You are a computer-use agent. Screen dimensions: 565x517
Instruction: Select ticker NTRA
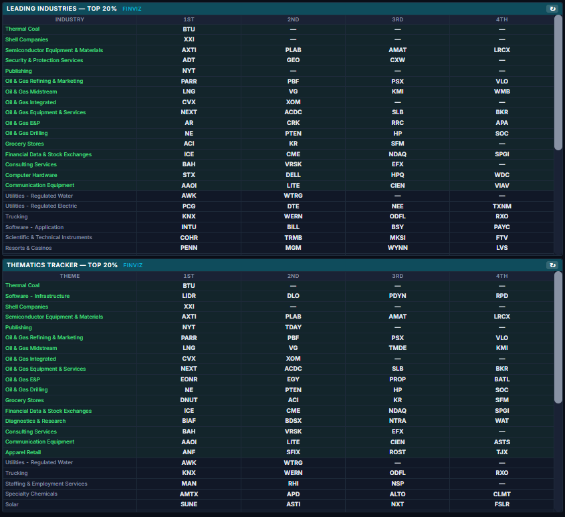click(397, 421)
